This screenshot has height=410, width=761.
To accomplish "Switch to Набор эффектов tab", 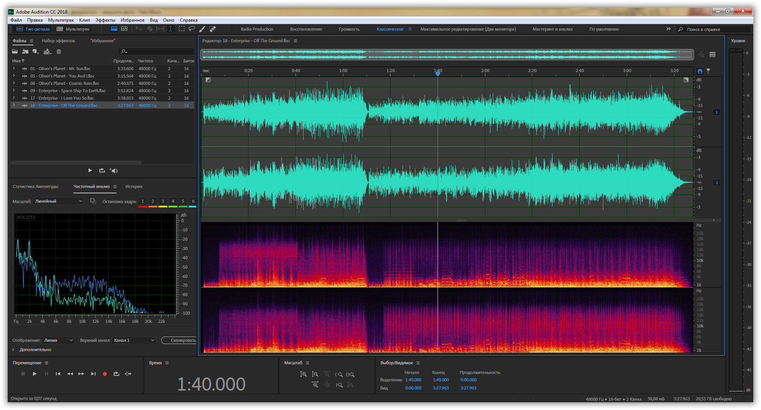I will click(x=58, y=41).
